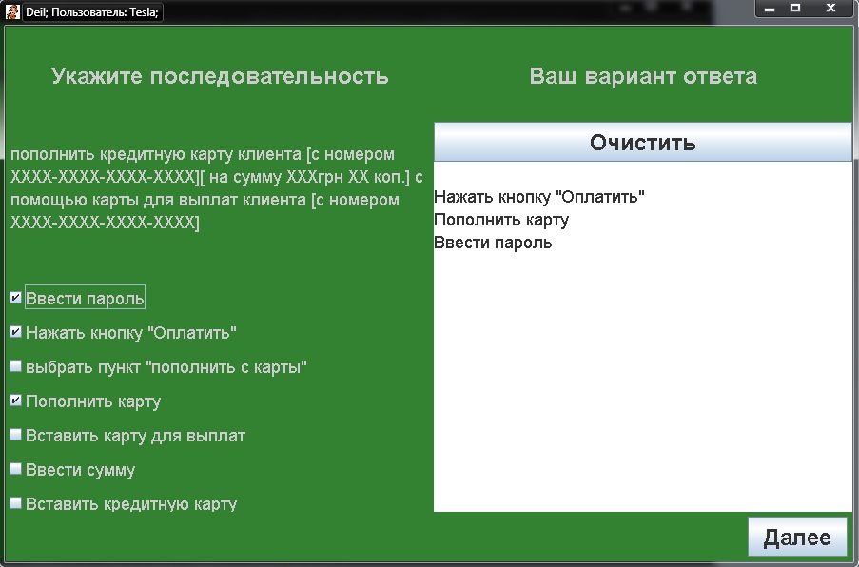Minimize the Deil window
Viewport: 859px width, 567px height.
(770, 9)
